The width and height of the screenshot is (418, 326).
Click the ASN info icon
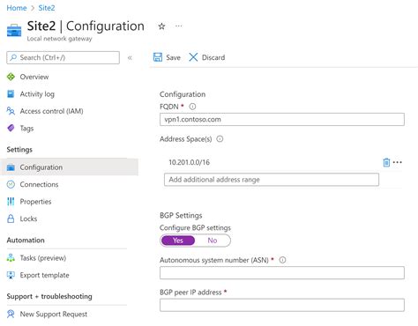coord(282,260)
